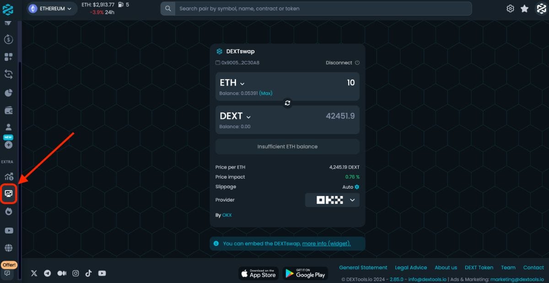The height and width of the screenshot is (283, 549).
Task: Open the OKX provider dropdown
Action: coord(332,200)
